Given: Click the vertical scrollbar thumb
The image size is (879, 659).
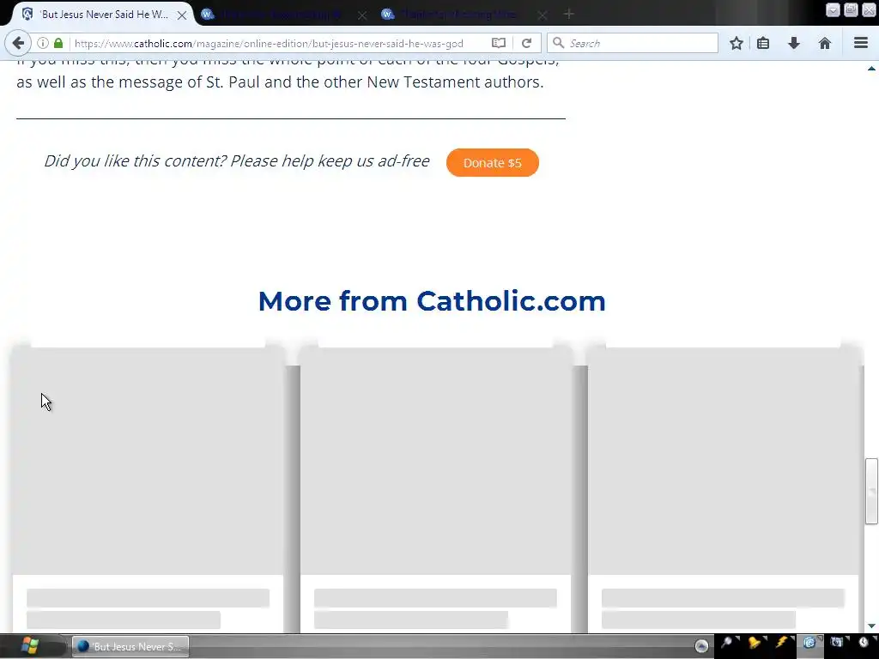Looking at the screenshot, I should pos(871,491).
